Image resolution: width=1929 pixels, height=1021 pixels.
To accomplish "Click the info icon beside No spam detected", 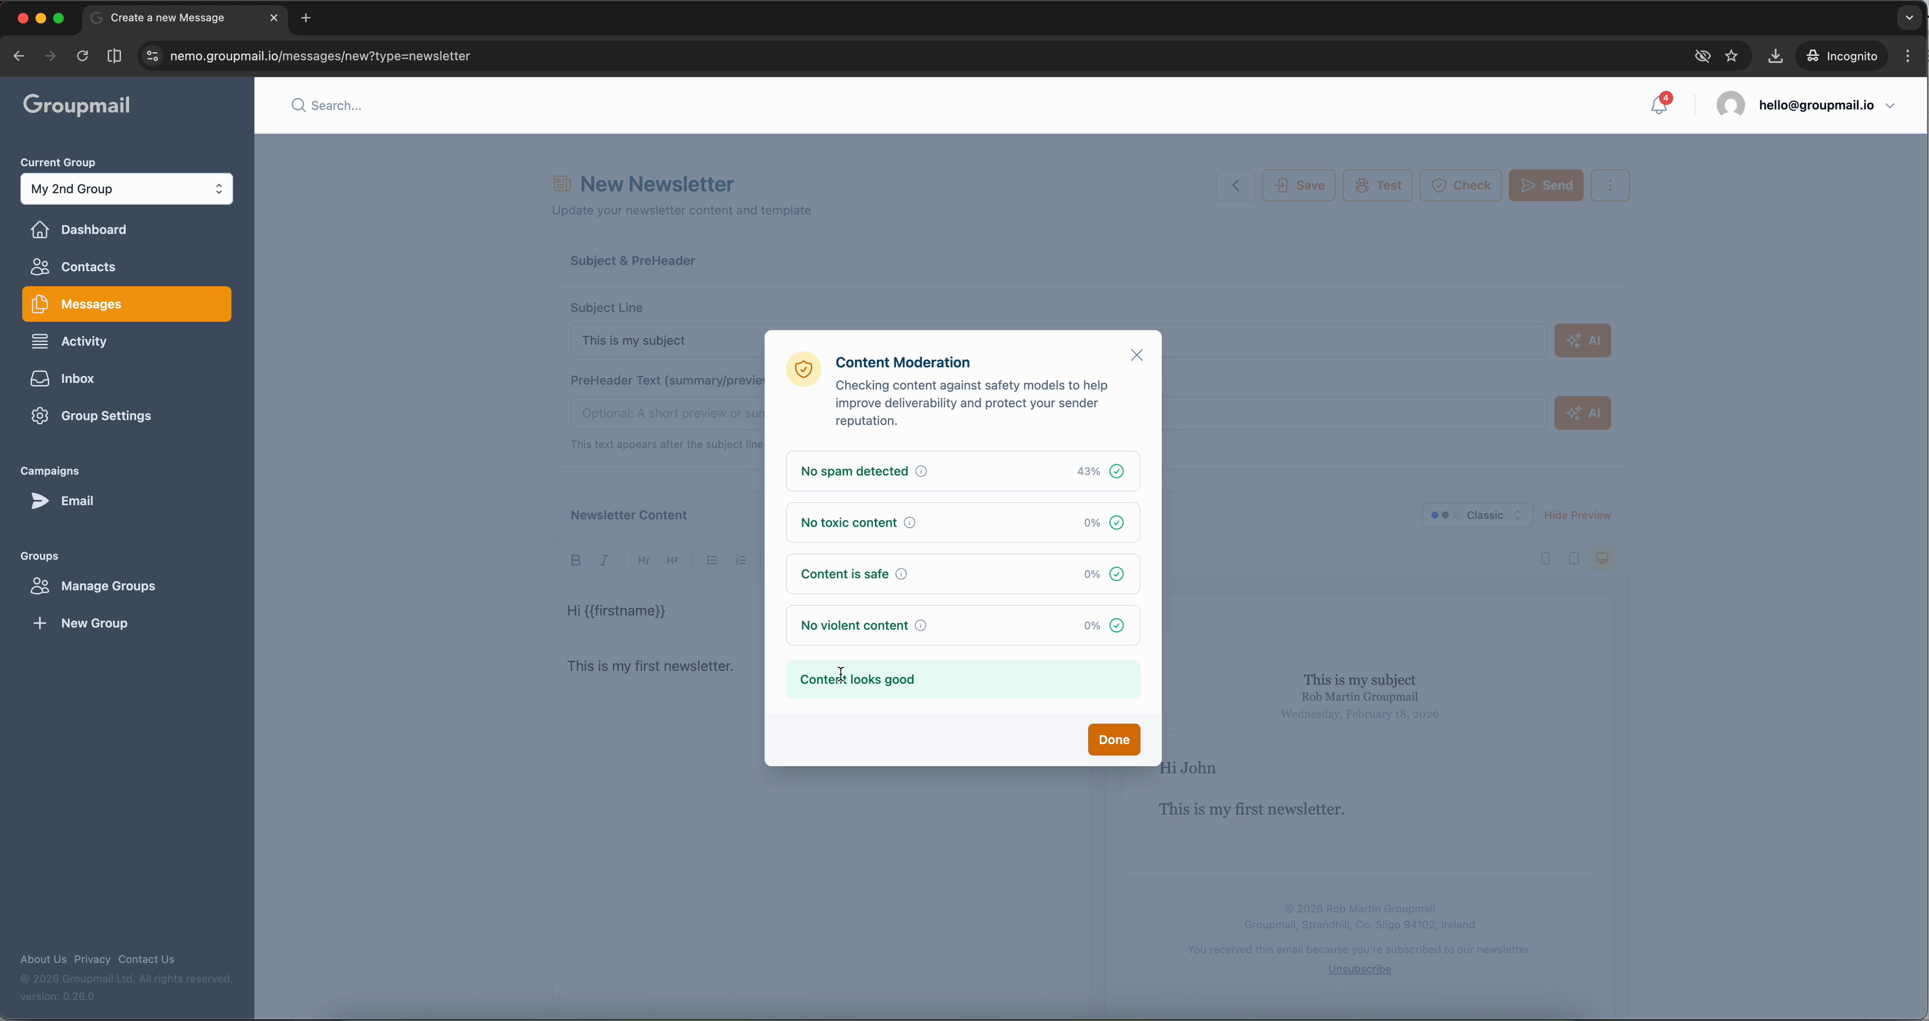I will [x=921, y=471].
